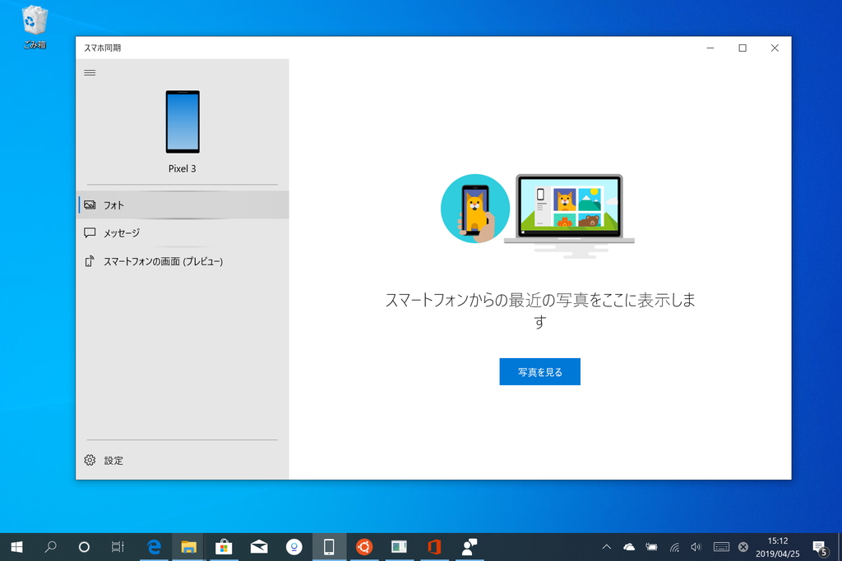Open 設定 via the gear icon
Screen dimensions: 842x561
pos(90,461)
